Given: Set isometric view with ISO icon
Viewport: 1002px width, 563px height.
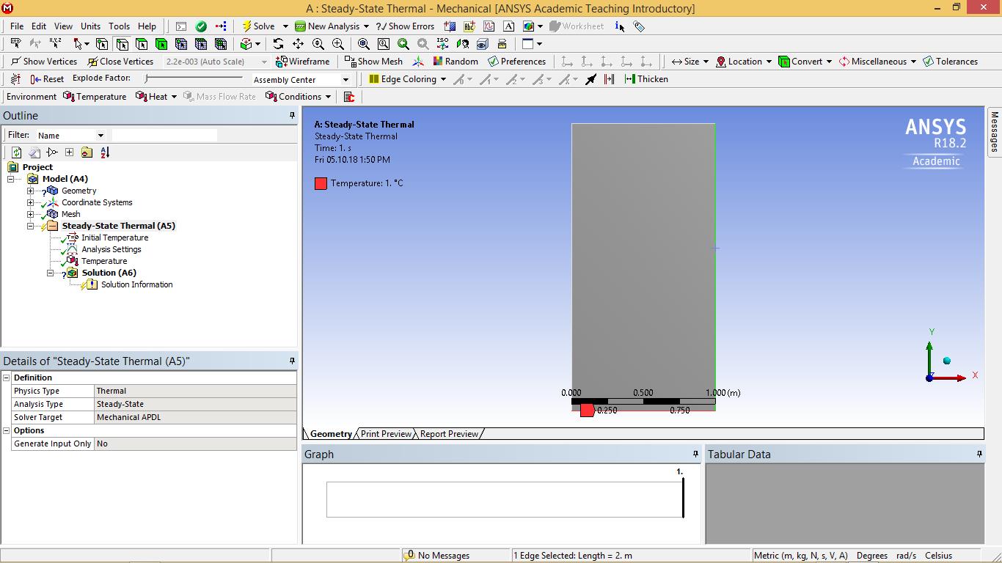Looking at the screenshot, I should 442,44.
